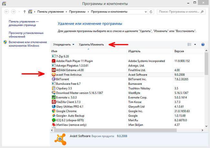Viewport: 210px width, 148px height.
Task: Click the search programs input field
Action: tap(179, 12)
